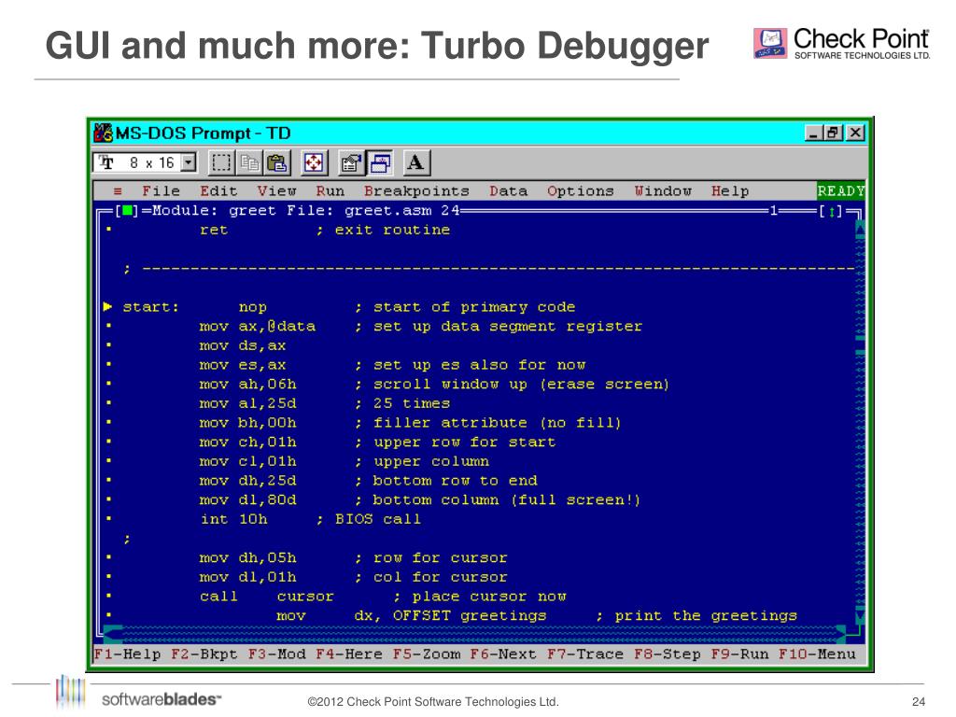Open the File menu
956x717 pixels.
(x=161, y=191)
